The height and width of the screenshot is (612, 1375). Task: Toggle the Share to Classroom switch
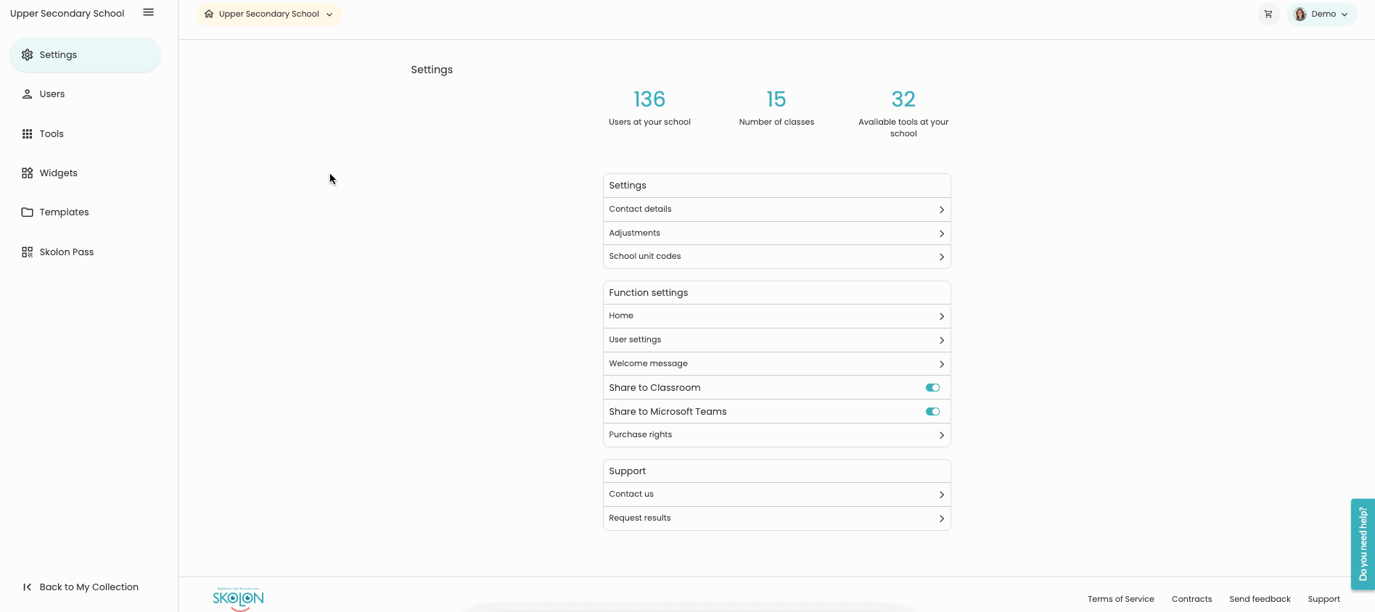click(x=932, y=388)
